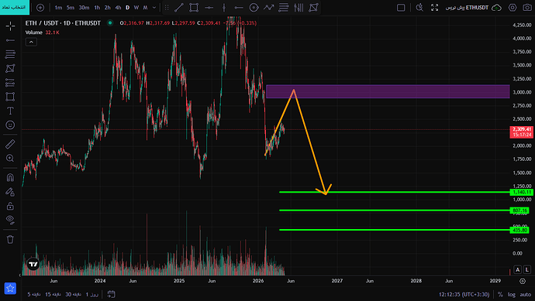Click the ETH / USDT symbol title
535x301 pixels.
click(x=63, y=23)
